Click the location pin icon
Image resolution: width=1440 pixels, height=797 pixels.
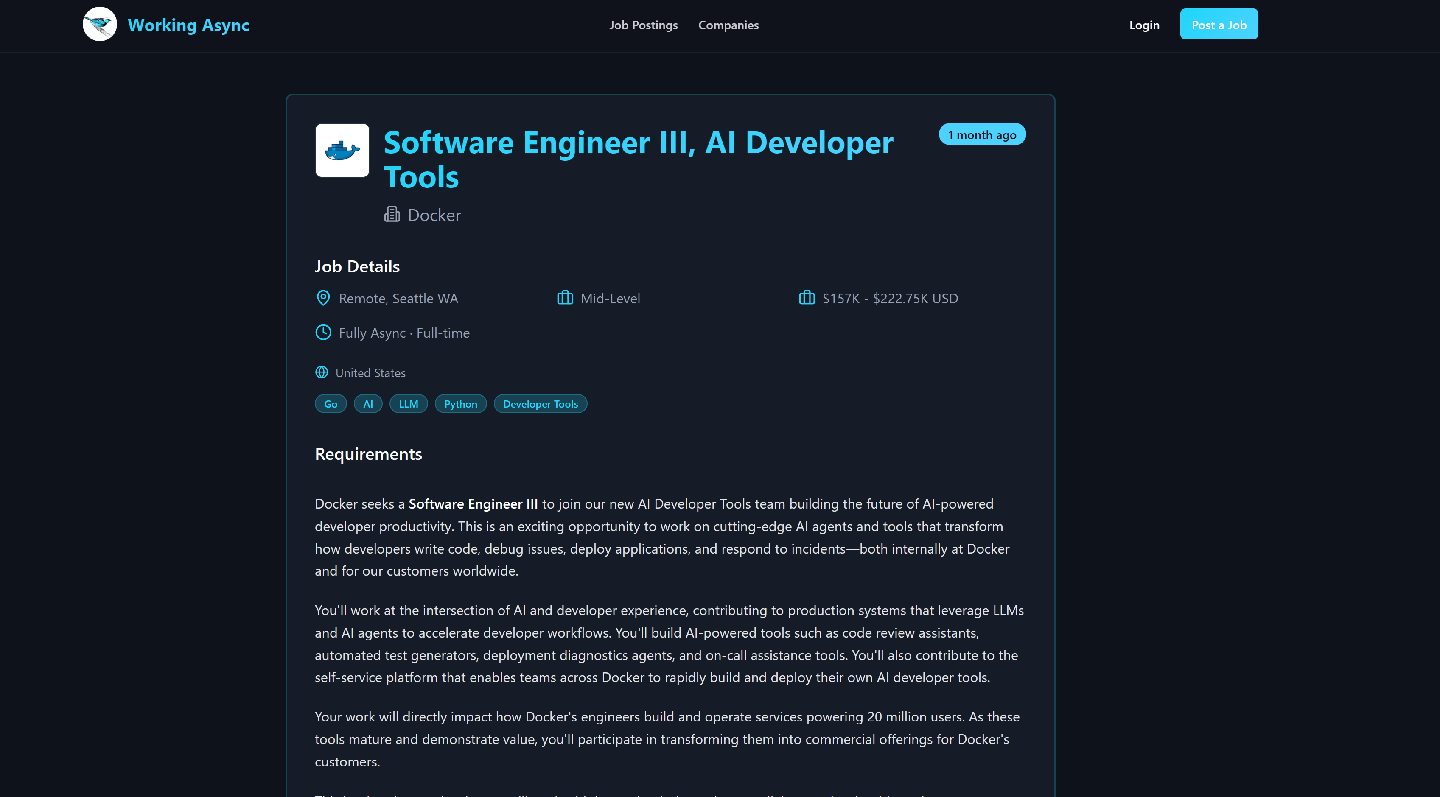[323, 298]
